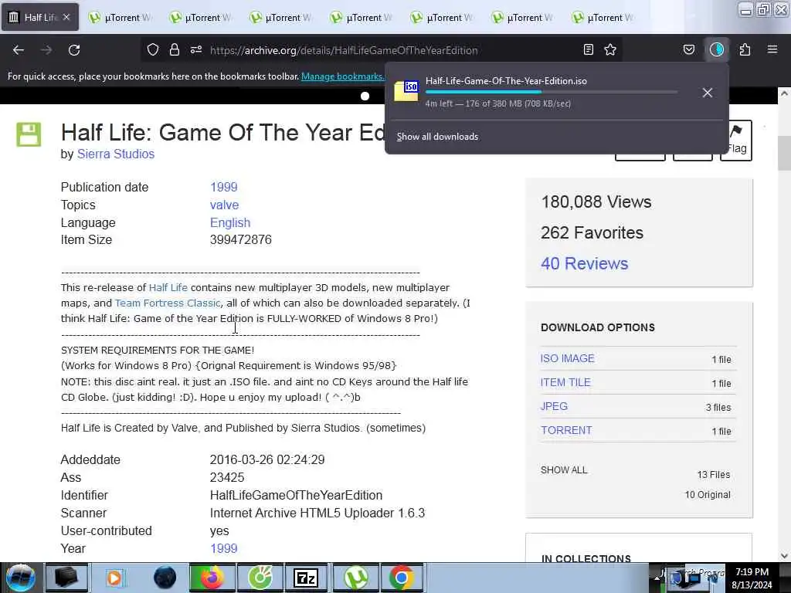Click the Ass value 23425
791x593 pixels.
tap(227, 477)
